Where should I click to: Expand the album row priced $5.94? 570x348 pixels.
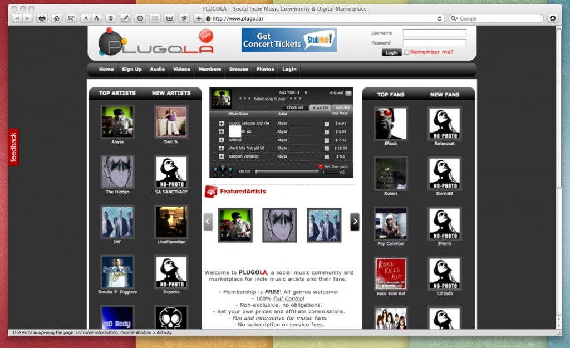click(221, 131)
